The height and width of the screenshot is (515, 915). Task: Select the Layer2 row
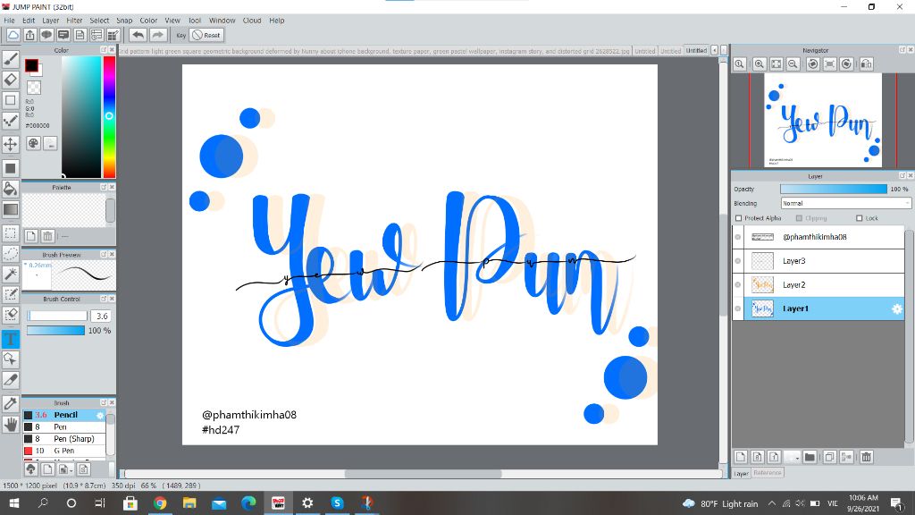click(x=818, y=285)
